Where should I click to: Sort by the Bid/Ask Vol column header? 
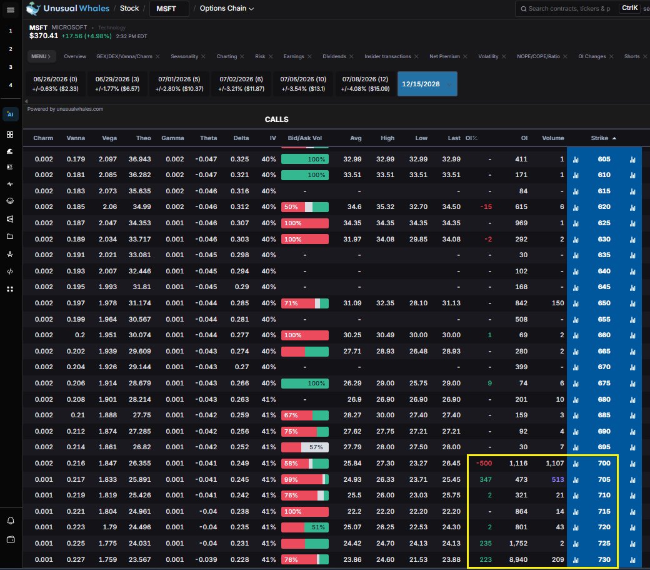(x=305, y=138)
